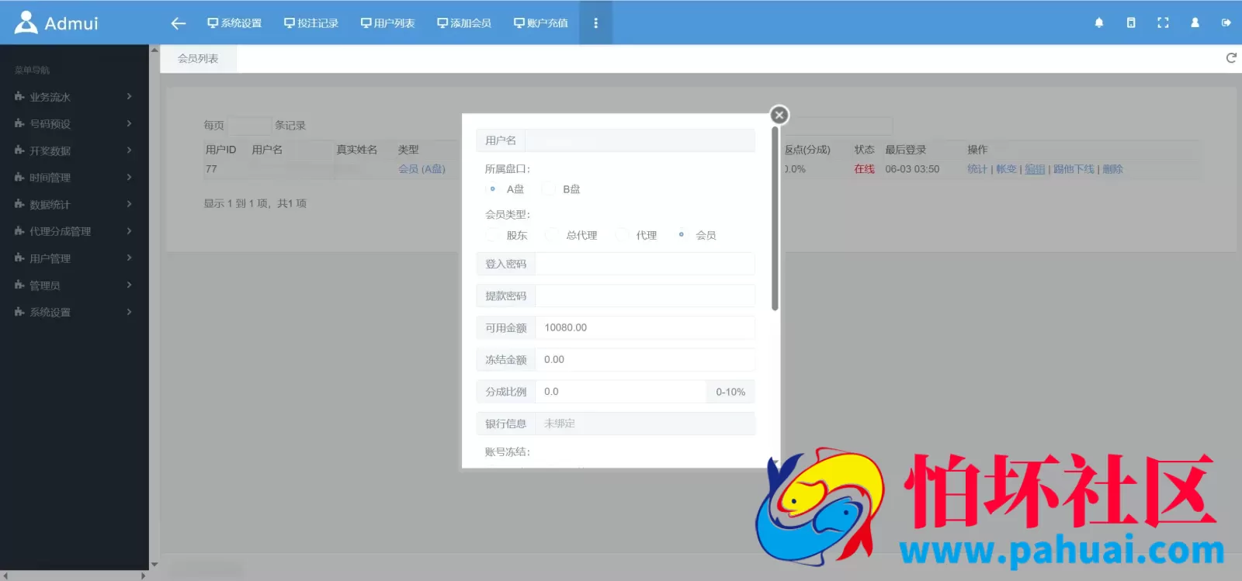
Task: Click the puzzle icon beside 管理员
Action: coord(19,285)
